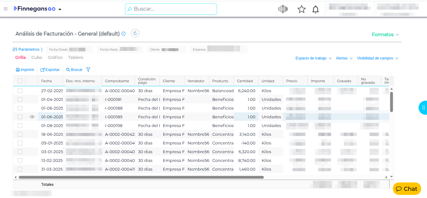Check the row for 27-02-2025

pyautogui.click(x=20, y=91)
